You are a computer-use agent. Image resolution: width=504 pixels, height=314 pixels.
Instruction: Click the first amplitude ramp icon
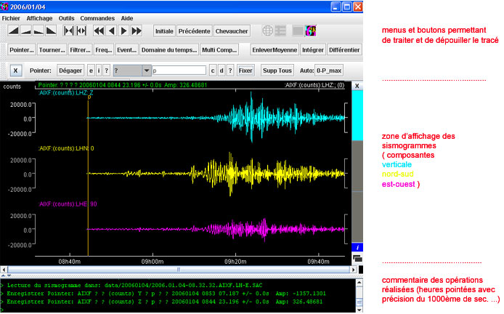(13, 31)
